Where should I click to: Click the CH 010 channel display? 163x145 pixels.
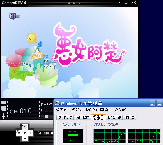21,111
